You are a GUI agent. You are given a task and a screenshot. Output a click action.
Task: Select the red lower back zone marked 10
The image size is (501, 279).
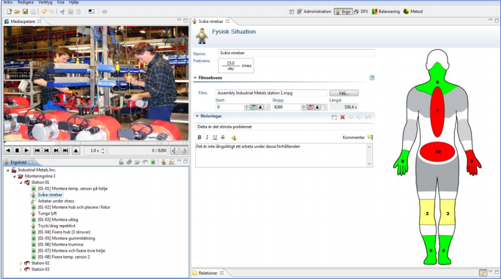(x=438, y=152)
